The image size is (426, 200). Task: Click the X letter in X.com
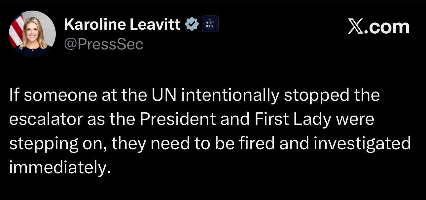coord(356,27)
